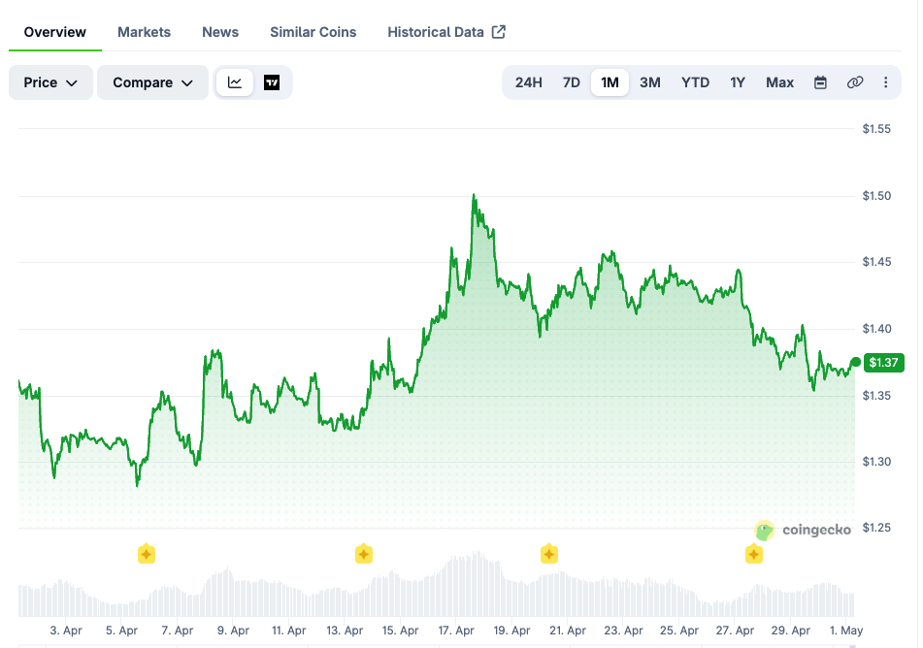Copy chart link via chain icon
Viewport: 923px width, 648px height.
pyautogui.click(x=855, y=82)
